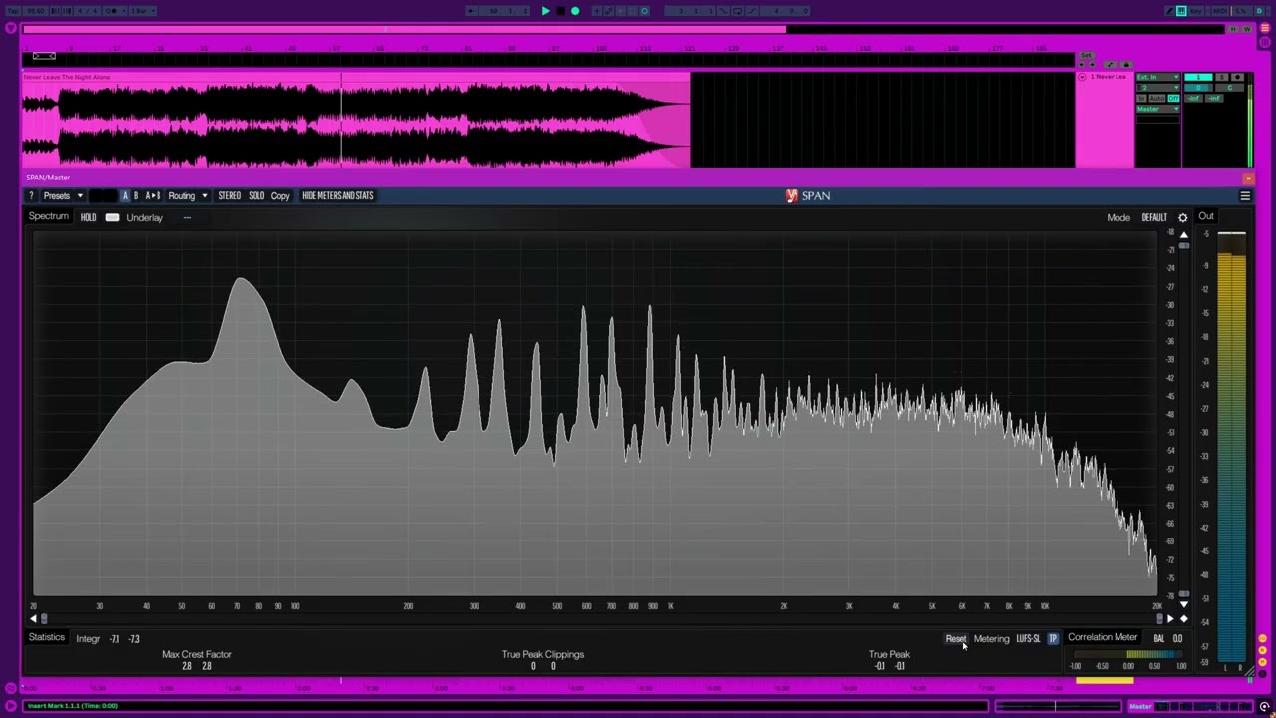
Task: Close the SPAN/Master plugin window
Action: [1248, 178]
